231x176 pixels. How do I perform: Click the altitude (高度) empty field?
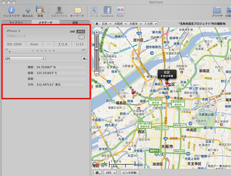61,79
